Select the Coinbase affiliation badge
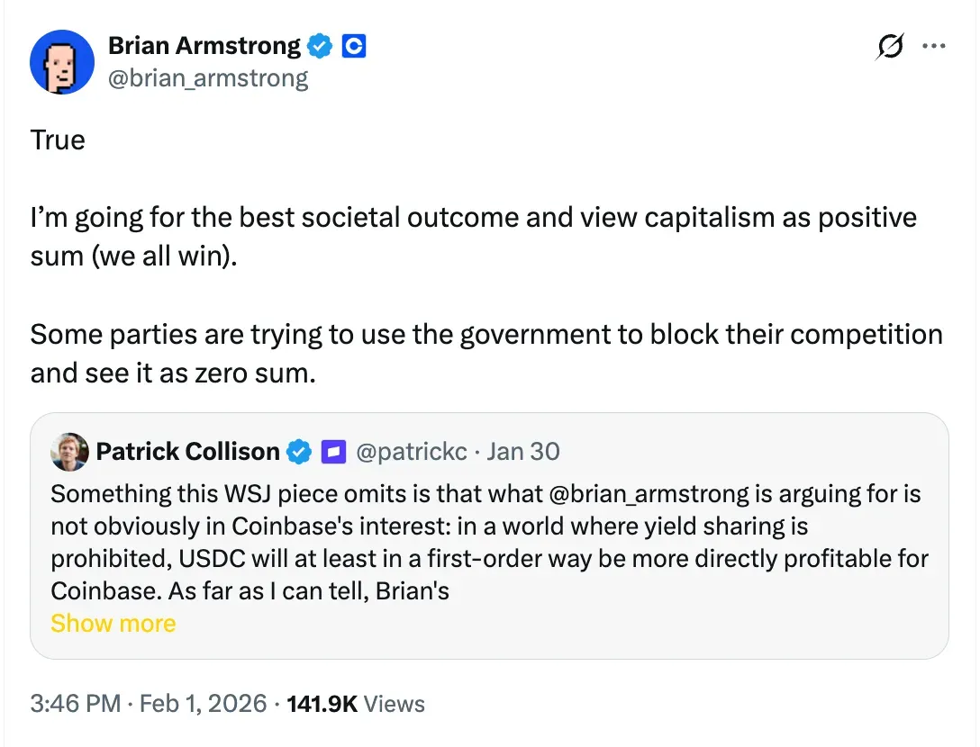 [353, 45]
